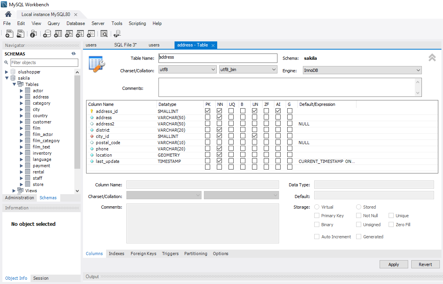Collapse the table header double-chevron icon
This screenshot has height=284, width=443.
point(432,57)
